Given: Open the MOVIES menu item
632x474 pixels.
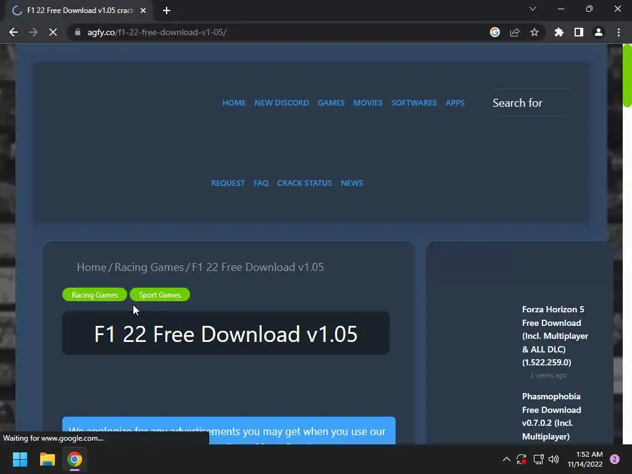Looking at the screenshot, I should [x=368, y=103].
